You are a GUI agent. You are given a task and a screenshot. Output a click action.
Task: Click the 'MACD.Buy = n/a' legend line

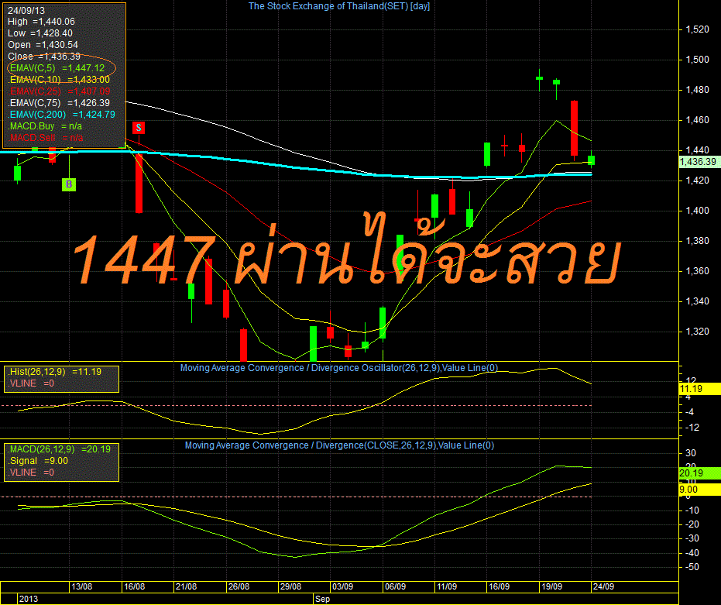tap(45, 126)
